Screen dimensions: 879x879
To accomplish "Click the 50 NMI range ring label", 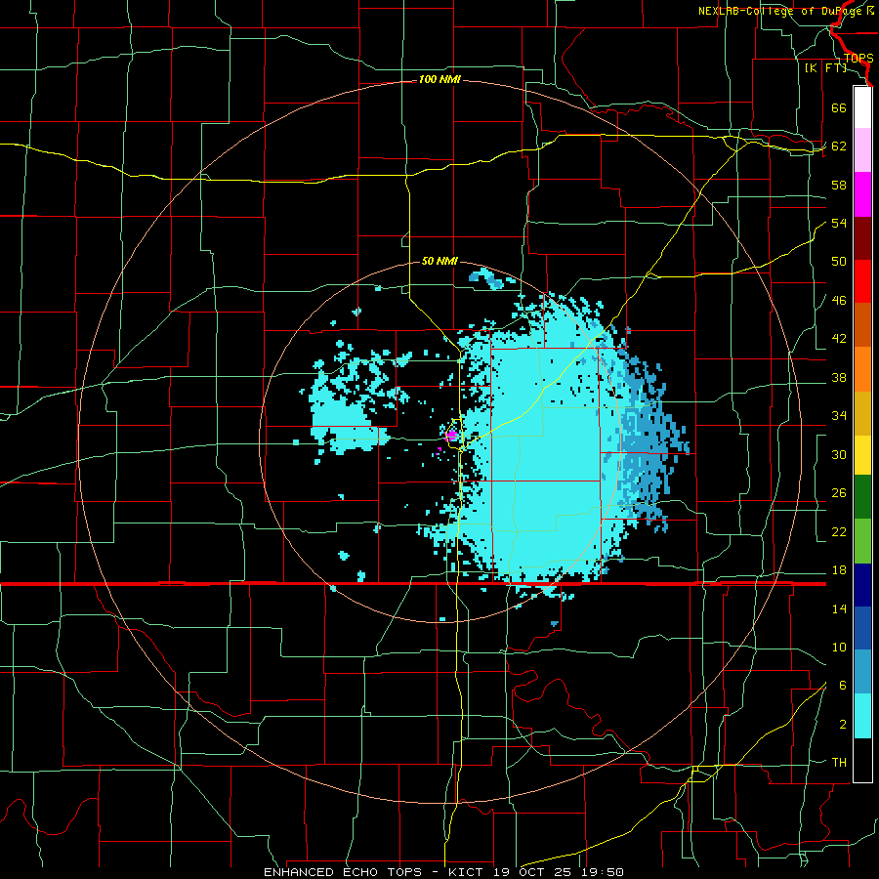I will click(440, 261).
